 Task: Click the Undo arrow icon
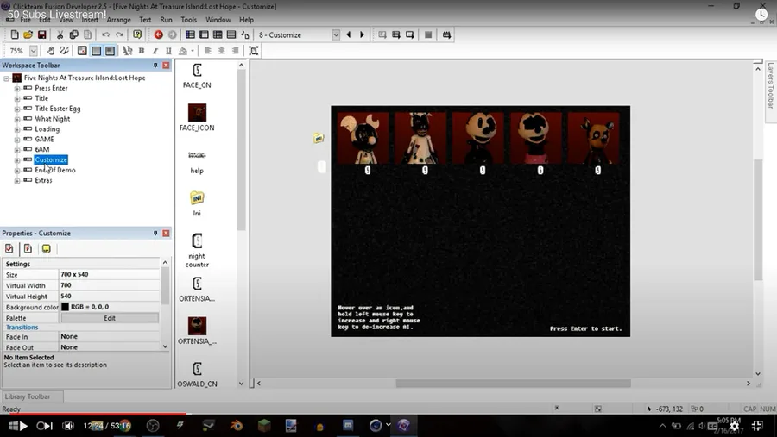[x=105, y=34]
